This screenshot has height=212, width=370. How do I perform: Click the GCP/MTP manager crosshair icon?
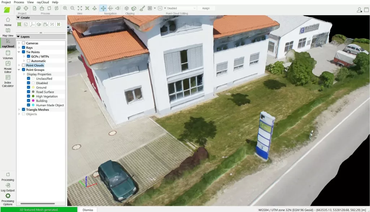(26, 8)
